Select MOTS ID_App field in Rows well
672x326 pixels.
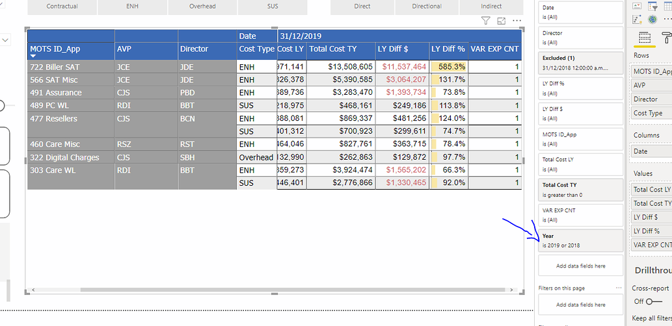(x=651, y=71)
